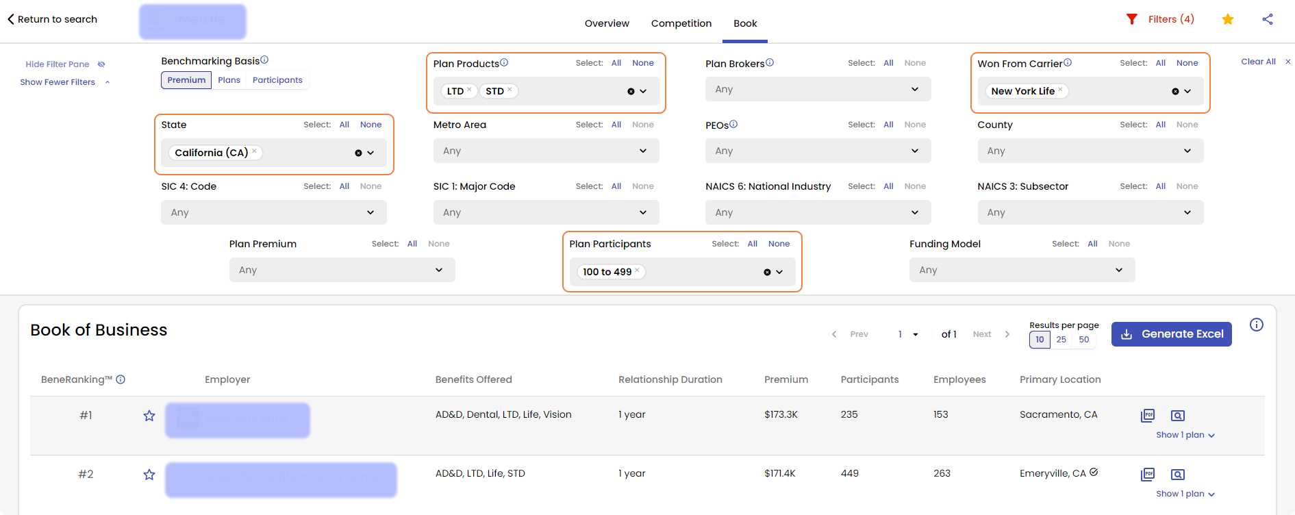Open the Plan Premium dropdown
Image resolution: width=1295 pixels, height=515 pixels.
342,270
